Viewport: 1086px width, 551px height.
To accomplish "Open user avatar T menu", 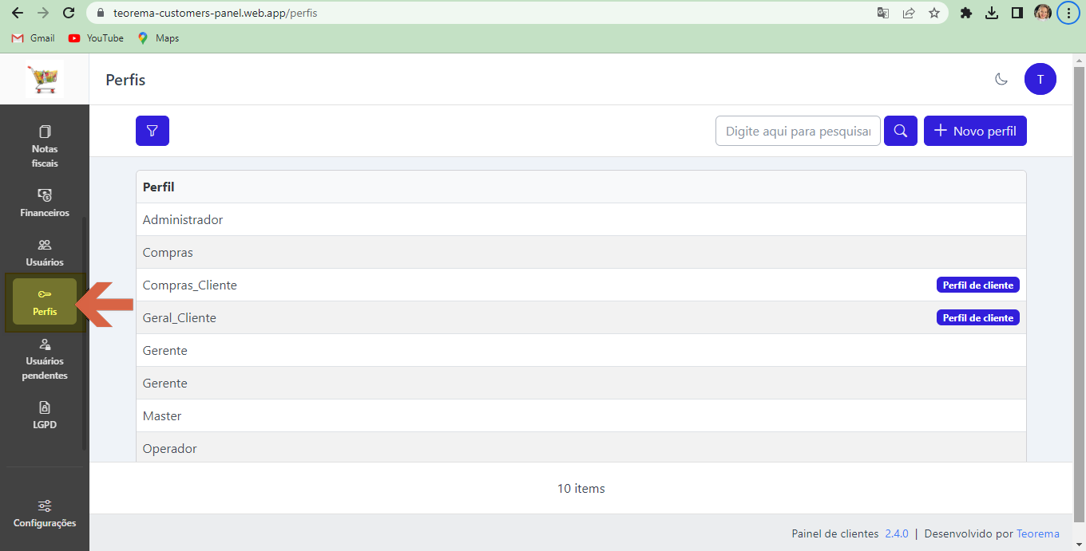I will (x=1040, y=79).
